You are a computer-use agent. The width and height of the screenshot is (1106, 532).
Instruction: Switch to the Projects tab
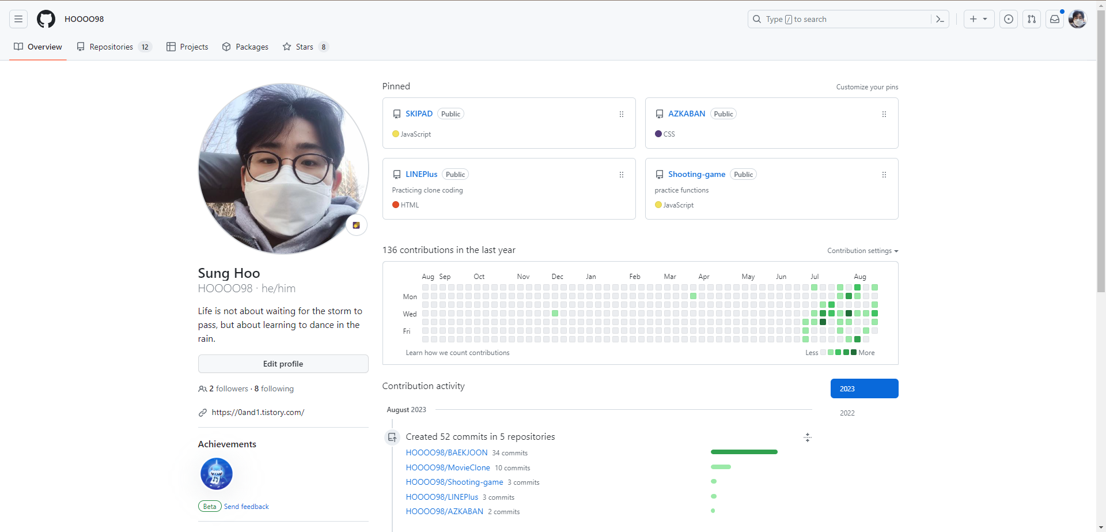coord(187,47)
